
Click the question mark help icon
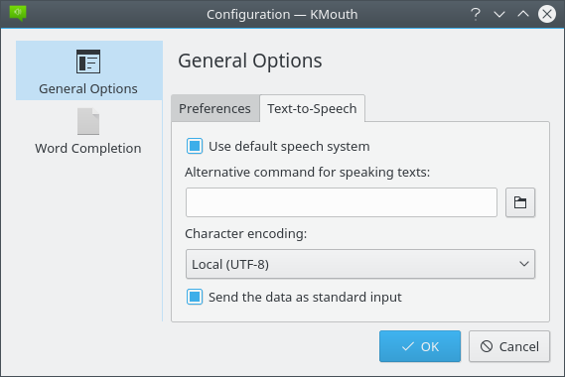click(x=476, y=15)
